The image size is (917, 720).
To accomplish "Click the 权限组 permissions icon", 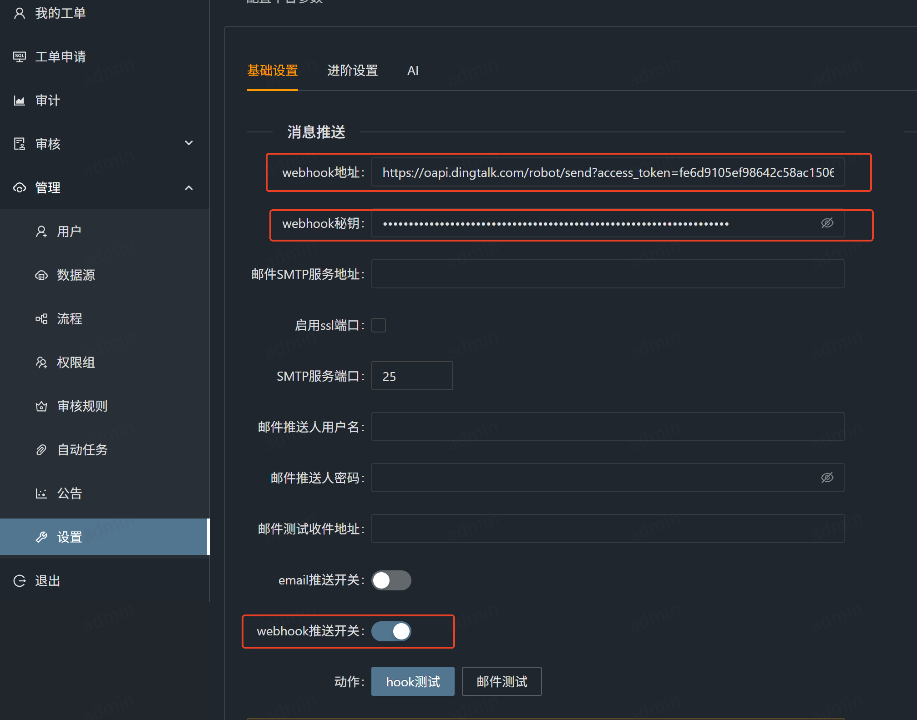I will tap(41, 363).
